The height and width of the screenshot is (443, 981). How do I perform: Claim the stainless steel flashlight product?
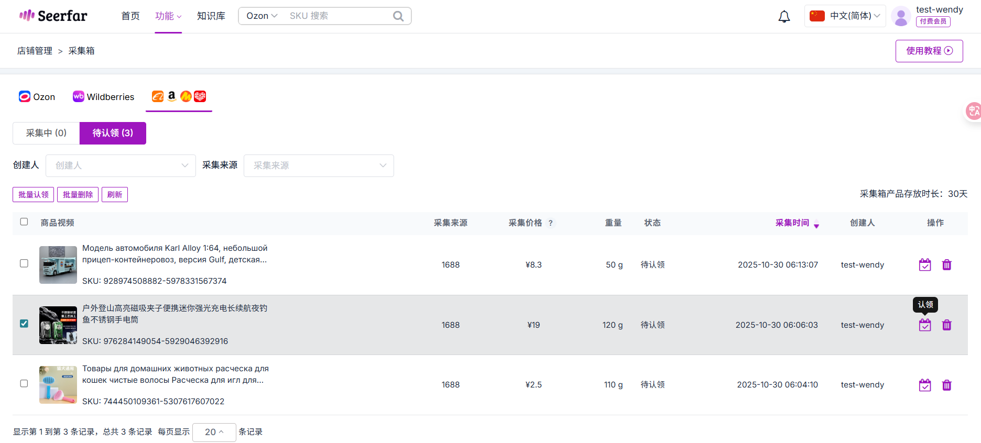pyautogui.click(x=925, y=325)
